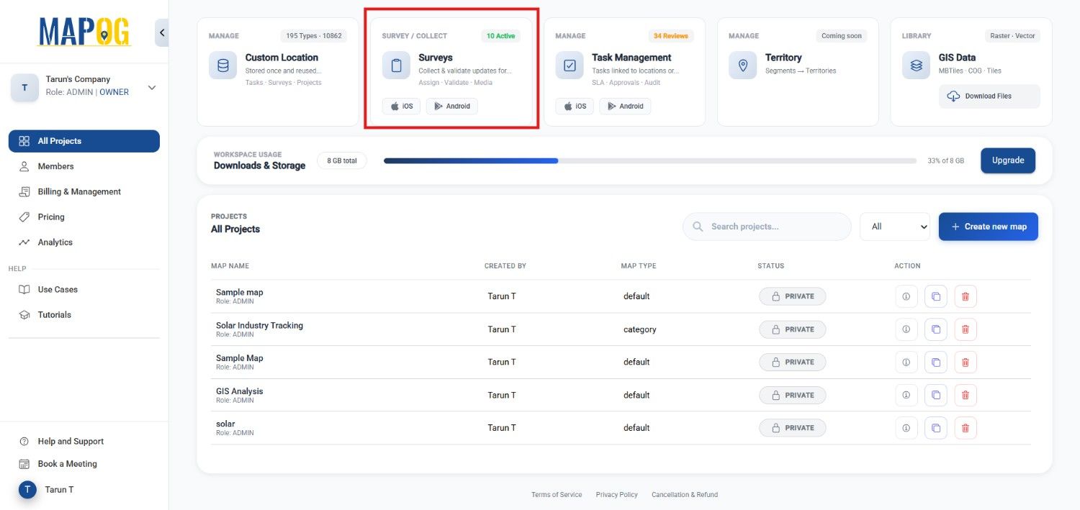Click the storage usage progress bar
This screenshot has height=510, width=1080.
tap(648, 160)
